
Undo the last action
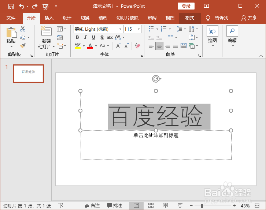pyautogui.click(x=22, y=7)
